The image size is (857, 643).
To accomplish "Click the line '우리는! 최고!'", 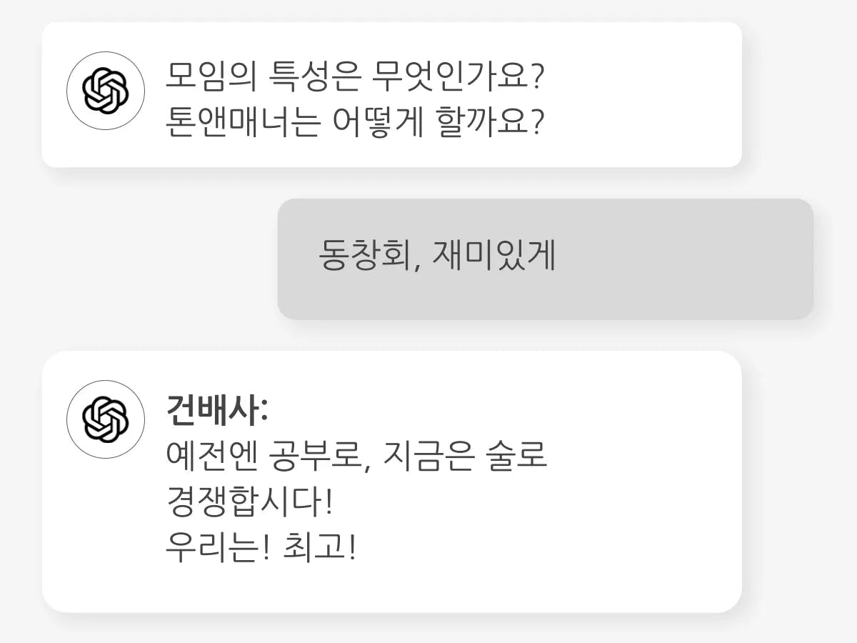I will point(260,549).
